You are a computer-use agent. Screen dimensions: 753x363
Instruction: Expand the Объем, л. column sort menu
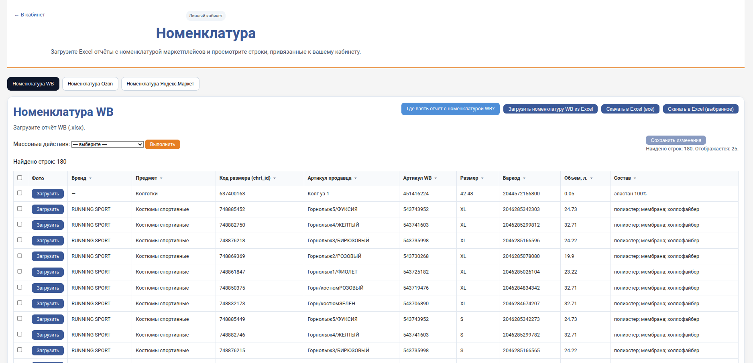tap(592, 178)
